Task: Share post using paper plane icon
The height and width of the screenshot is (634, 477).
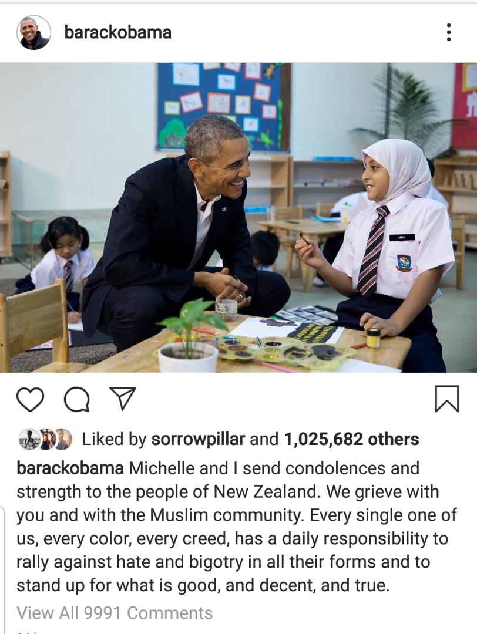Action: click(x=123, y=399)
